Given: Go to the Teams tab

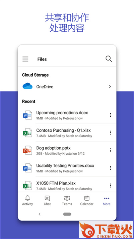Looking at the screenshot, I should 67,201.
